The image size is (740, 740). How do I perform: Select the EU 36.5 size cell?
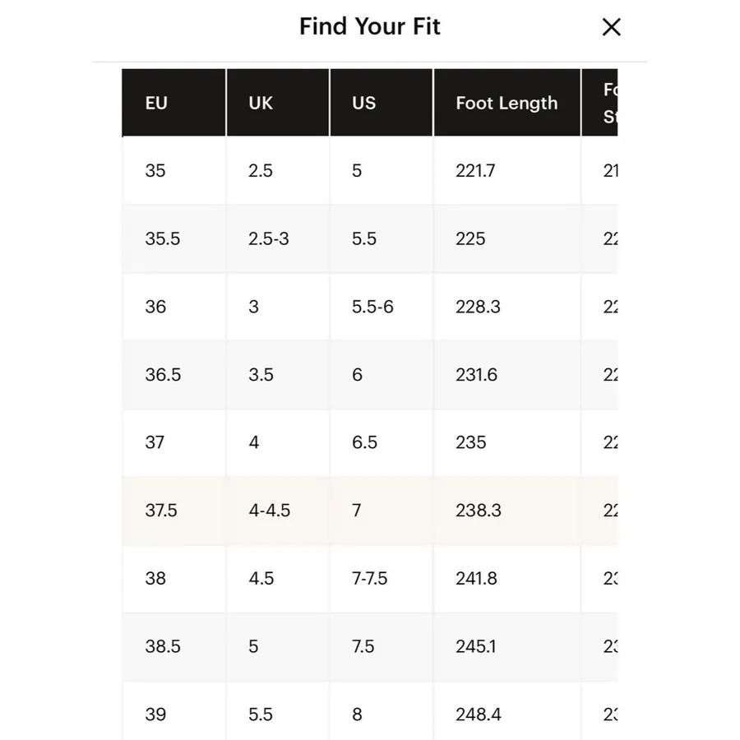[x=173, y=374]
